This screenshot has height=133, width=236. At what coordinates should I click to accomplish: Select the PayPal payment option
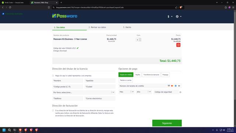click(x=138, y=75)
